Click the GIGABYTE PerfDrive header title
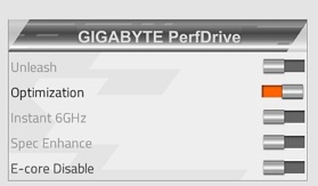The height and width of the screenshot is (186, 318). [159, 37]
